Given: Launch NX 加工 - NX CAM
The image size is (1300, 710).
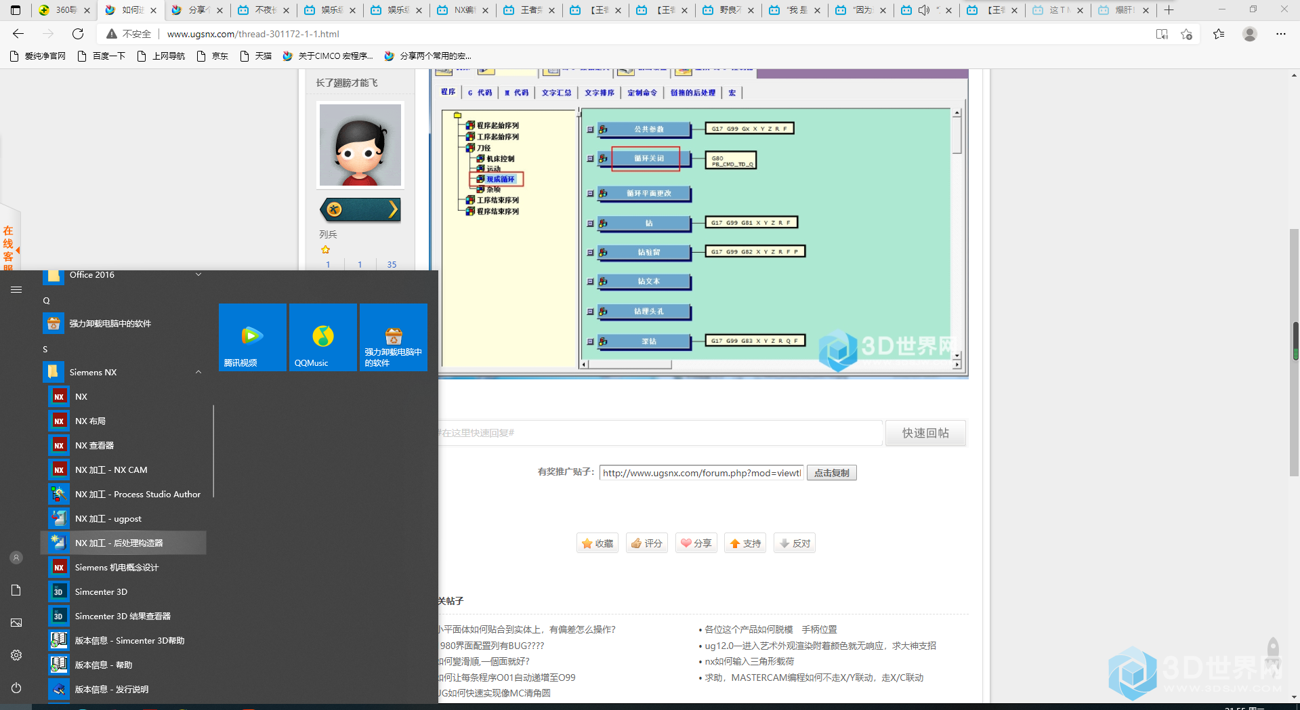Looking at the screenshot, I should pyautogui.click(x=123, y=469).
